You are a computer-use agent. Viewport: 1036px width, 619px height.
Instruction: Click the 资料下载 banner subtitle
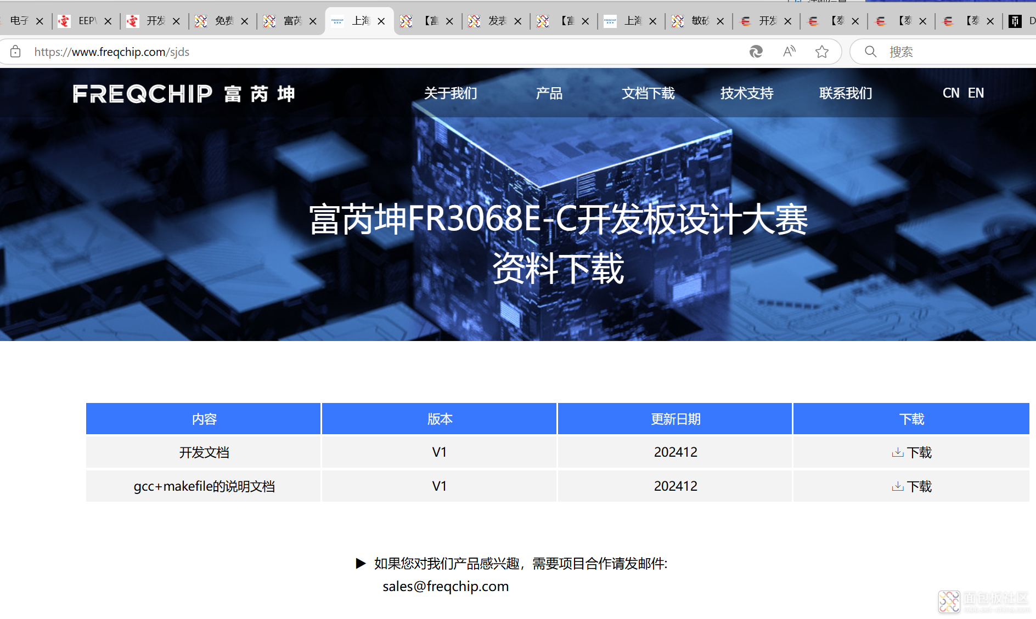558,268
